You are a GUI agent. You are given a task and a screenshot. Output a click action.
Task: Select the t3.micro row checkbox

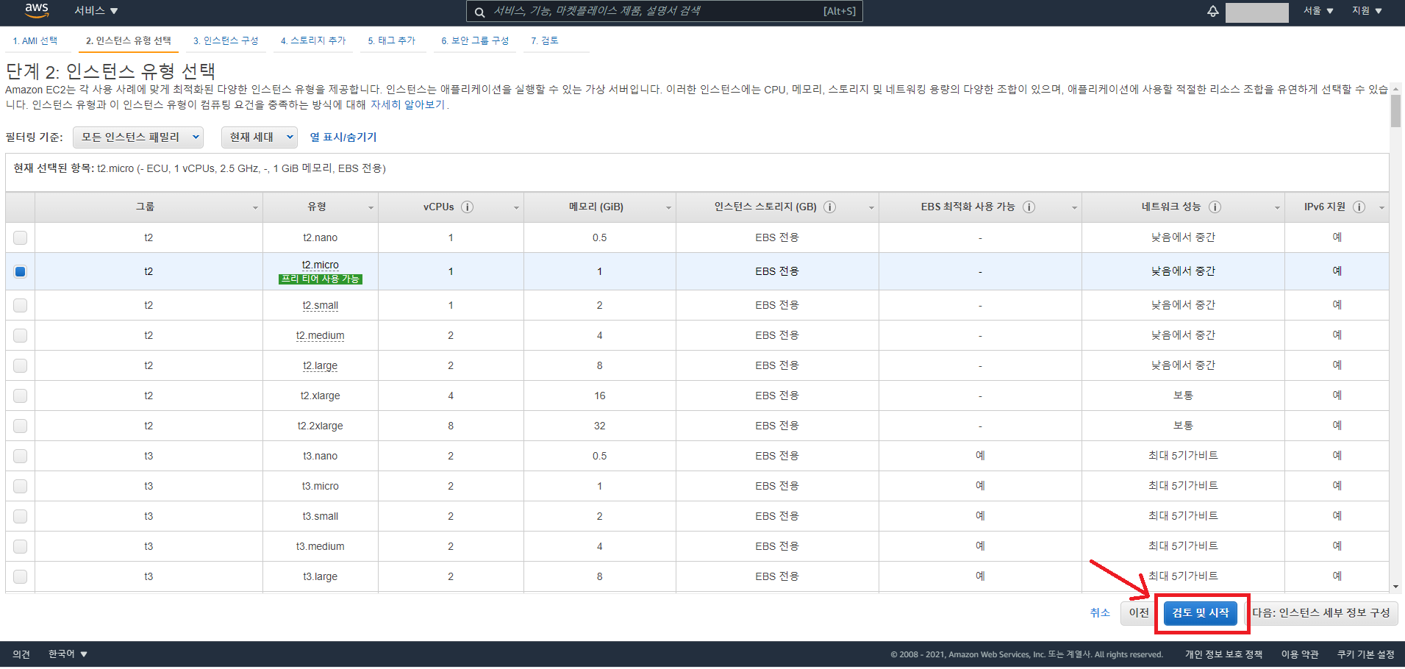click(21, 486)
